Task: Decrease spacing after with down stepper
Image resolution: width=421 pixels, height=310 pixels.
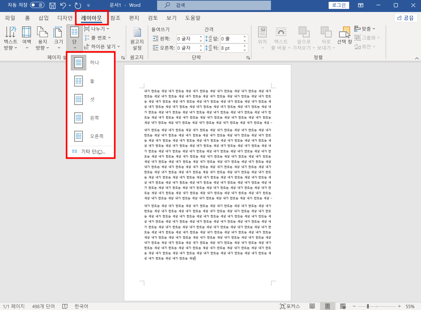Action: tap(245, 50)
